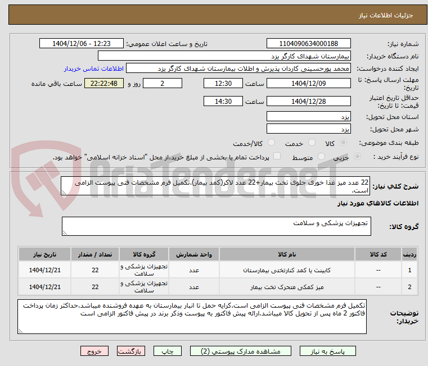Click date 1404/12/21 in the میز کمکی row

tap(45, 287)
